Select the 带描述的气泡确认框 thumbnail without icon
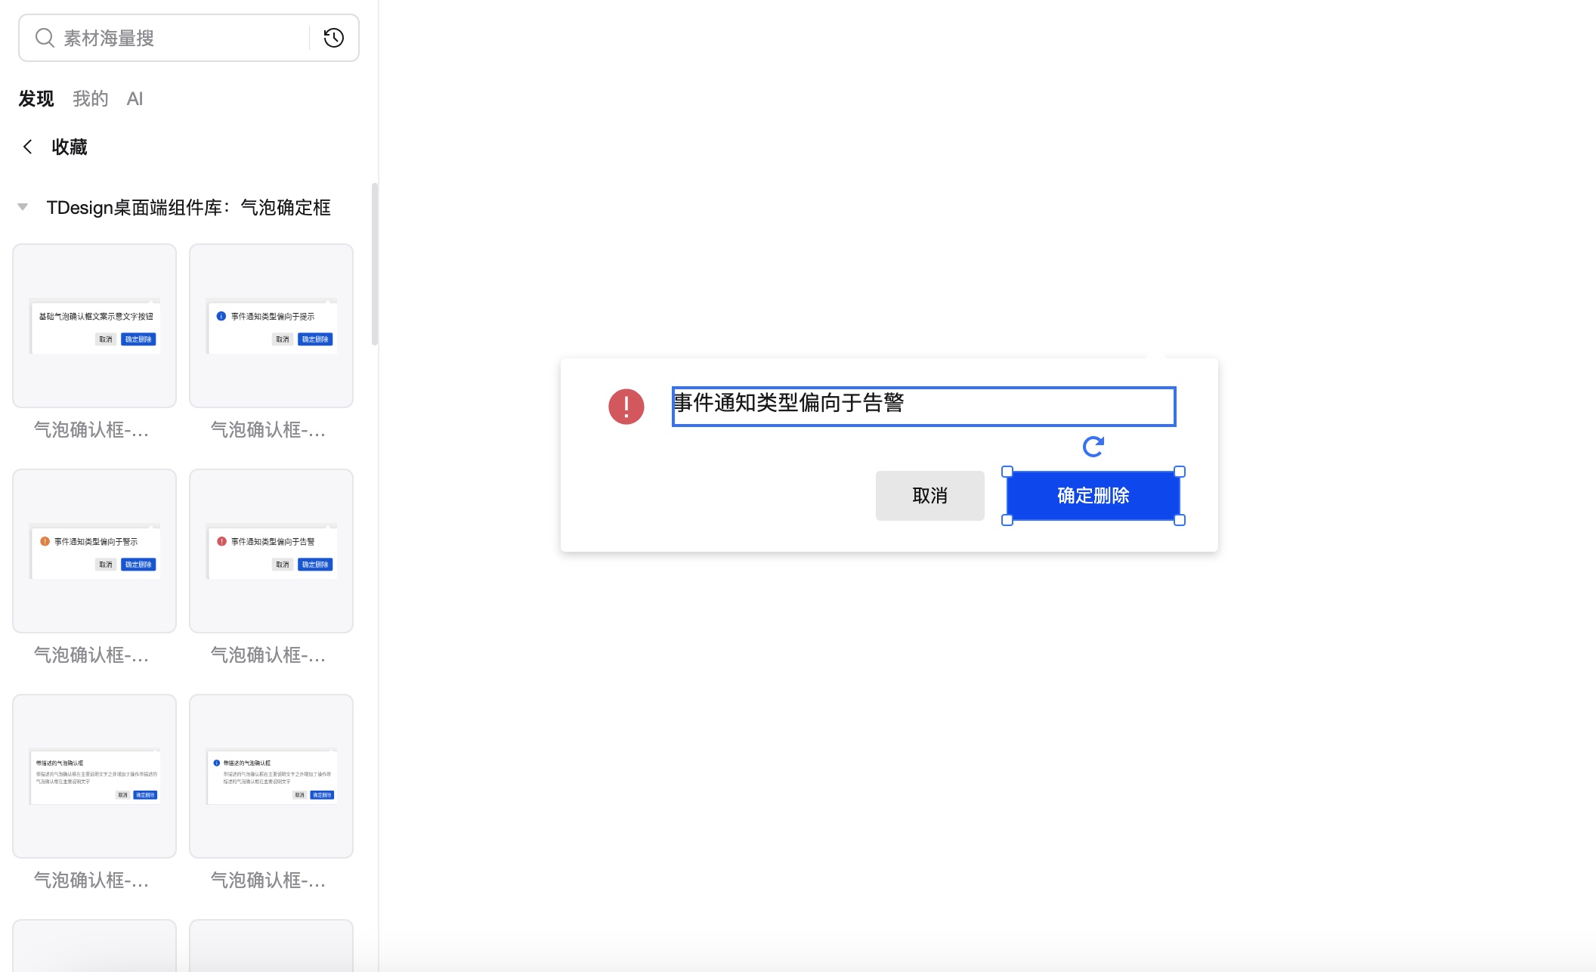This screenshot has width=1596, height=972. (x=94, y=776)
